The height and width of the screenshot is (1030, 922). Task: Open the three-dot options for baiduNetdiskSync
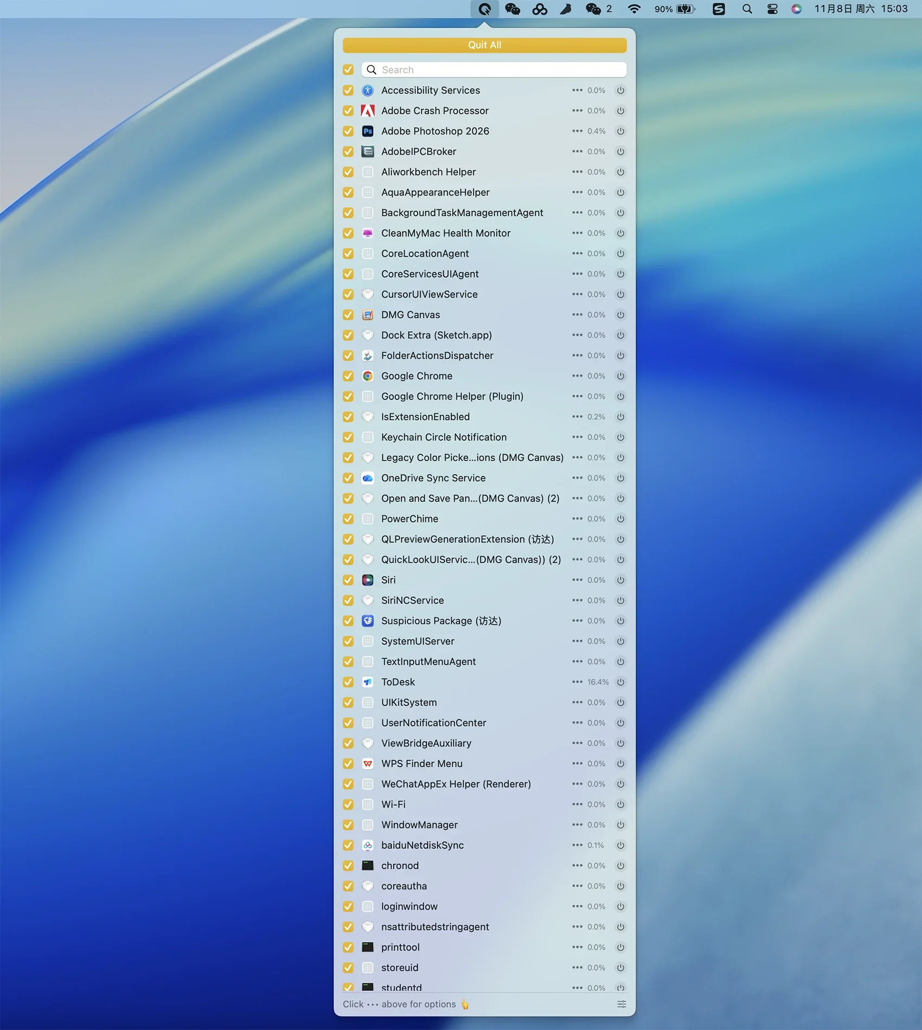[577, 845]
